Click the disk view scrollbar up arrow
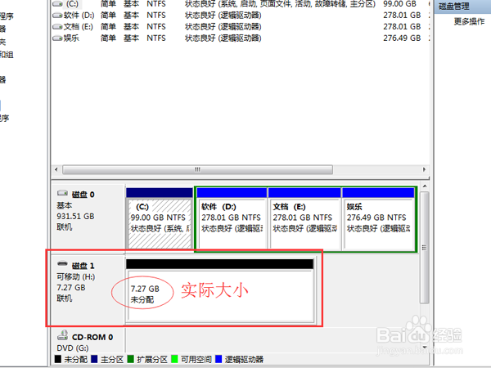This screenshot has height=368, width=491. point(425,186)
